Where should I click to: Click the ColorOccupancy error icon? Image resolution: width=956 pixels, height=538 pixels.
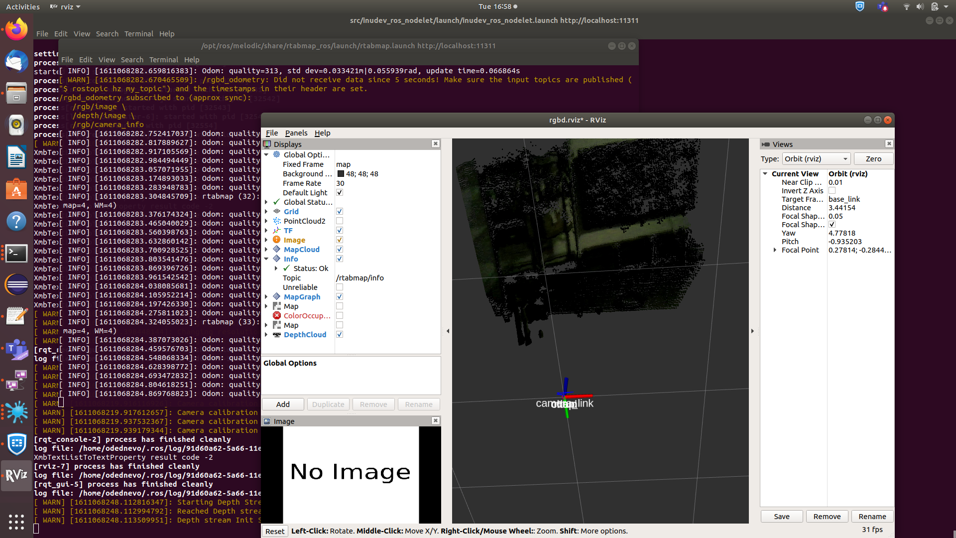[277, 315]
